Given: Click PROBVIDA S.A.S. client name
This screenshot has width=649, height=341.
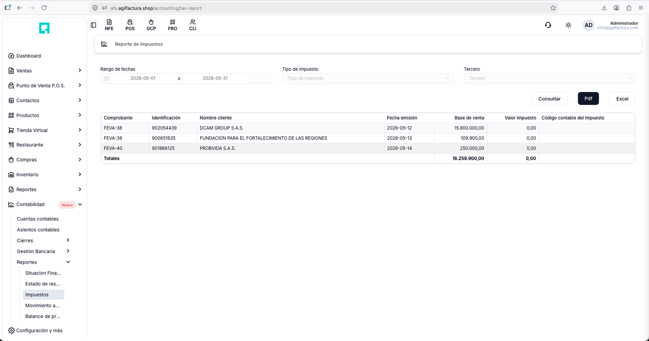Looking at the screenshot, I should [x=218, y=148].
